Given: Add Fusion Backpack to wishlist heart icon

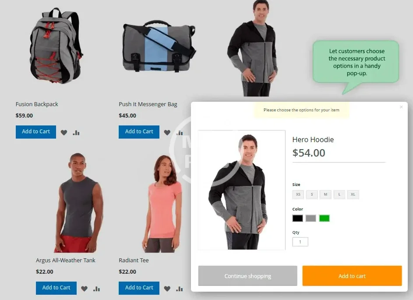Looking at the screenshot, I should 64,132.
